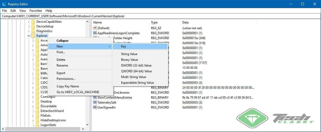Create a new Binary Value
Screen dimensions: 321x132
tap(140, 60)
